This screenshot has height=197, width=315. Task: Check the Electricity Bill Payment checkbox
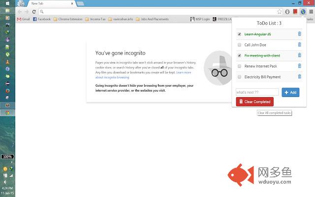coord(239,77)
